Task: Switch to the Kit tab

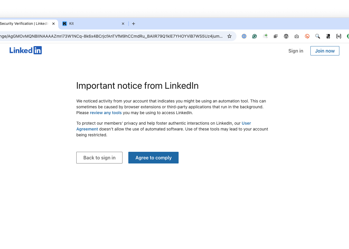Action: click(93, 24)
